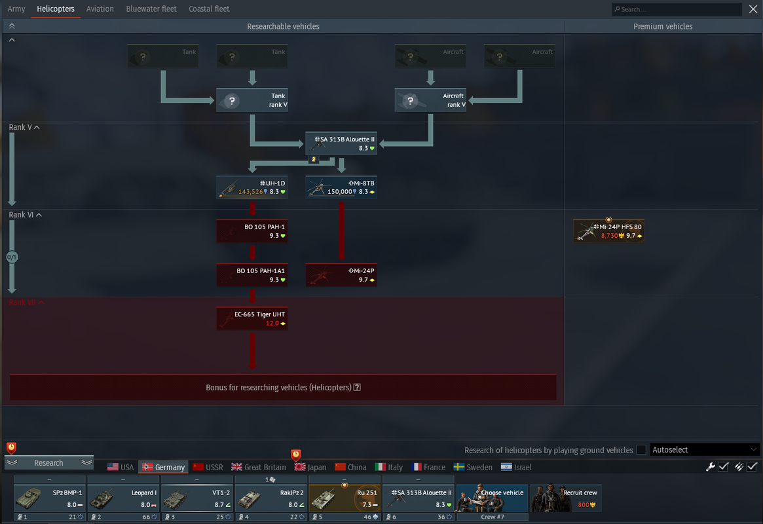
Task: Select the Israel nation tab
Action: (516, 467)
